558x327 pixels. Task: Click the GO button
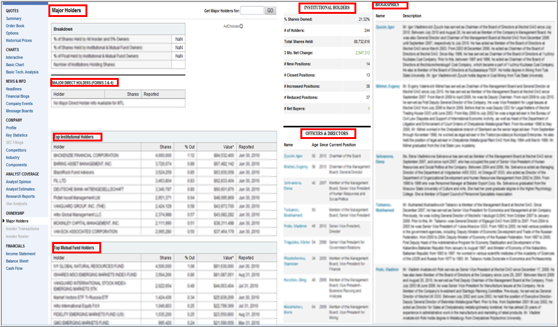[x=270, y=11]
